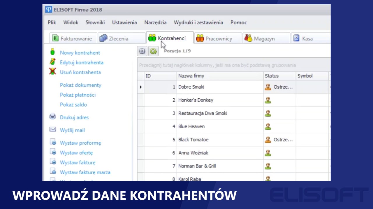Click the Drukuj adres link
This screenshot has width=373, height=209.
[74, 117]
